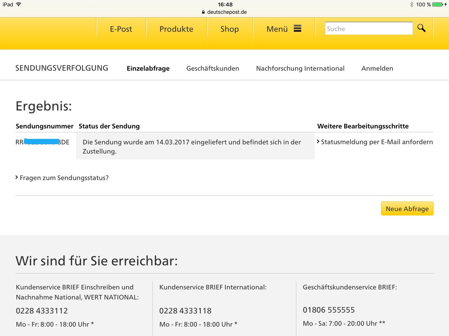Switch to the Geschäftskunden tab
The height and width of the screenshot is (336, 449).
click(213, 69)
